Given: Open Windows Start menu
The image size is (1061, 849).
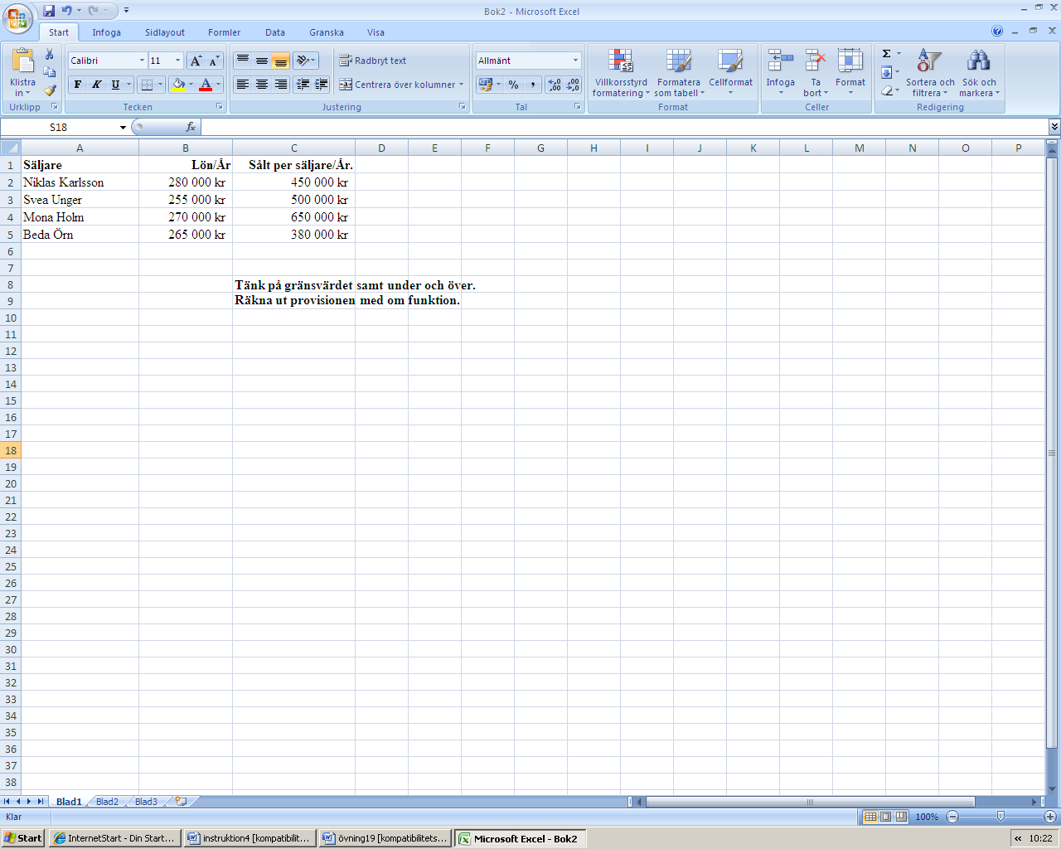Looking at the screenshot, I should click(x=23, y=838).
